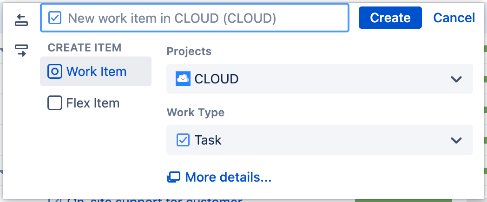Click the CREATE ITEM section heading

coord(85,47)
